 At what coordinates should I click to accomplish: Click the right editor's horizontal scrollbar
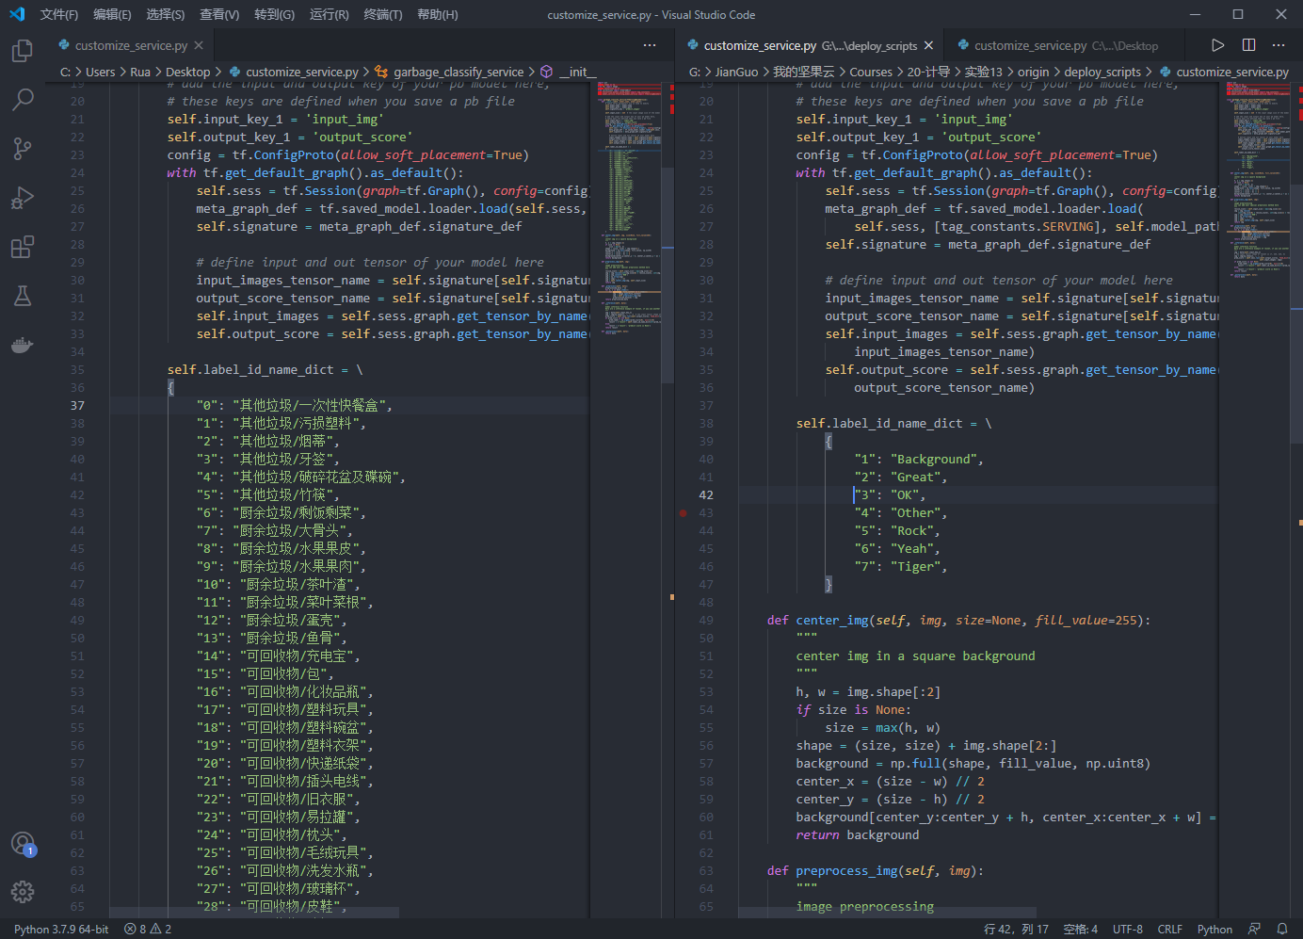click(x=887, y=913)
